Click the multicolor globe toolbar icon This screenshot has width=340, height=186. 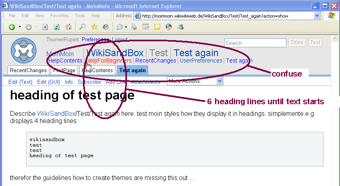click(x=169, y=27)
